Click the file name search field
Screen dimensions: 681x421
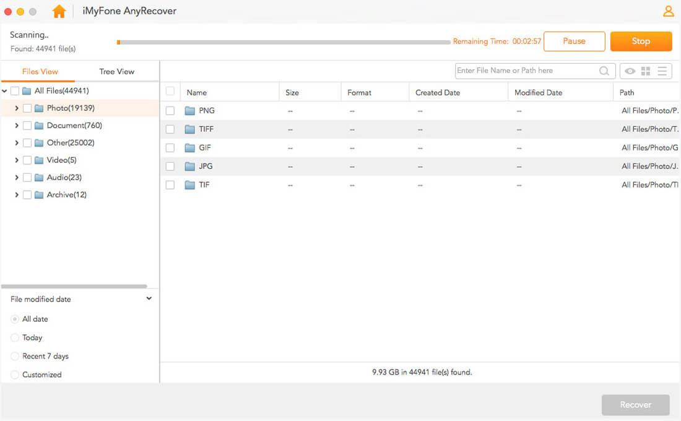(x=526, y=71)
